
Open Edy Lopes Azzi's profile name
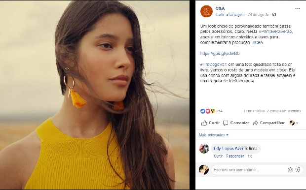click(x=228, y=148)
